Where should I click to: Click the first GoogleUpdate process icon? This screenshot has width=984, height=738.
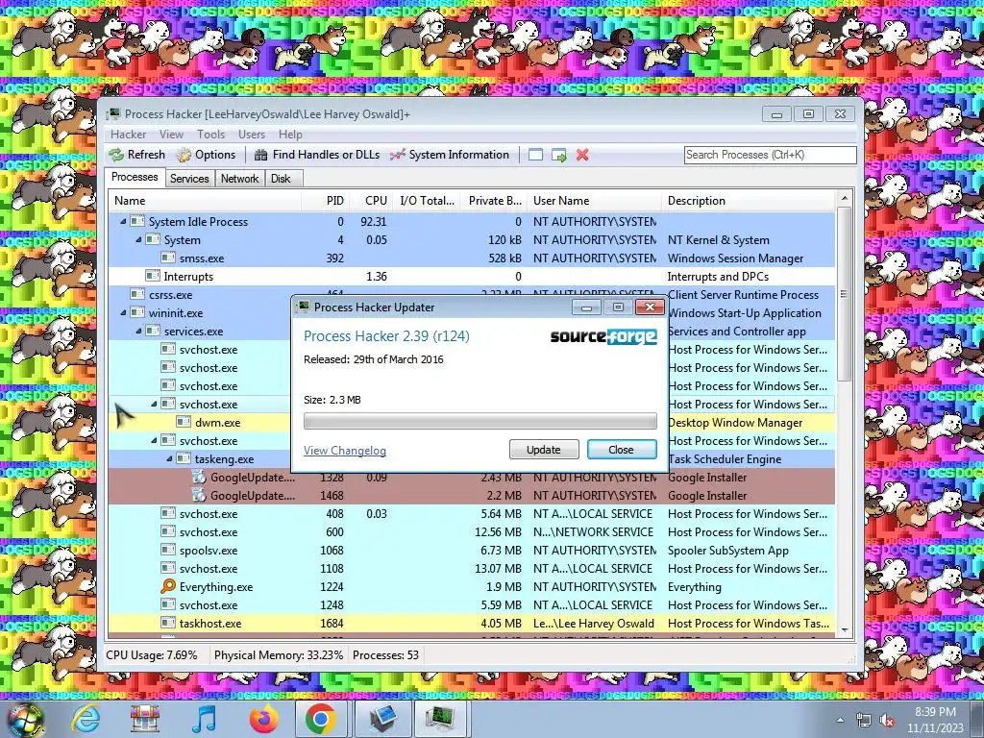[199, 477]
